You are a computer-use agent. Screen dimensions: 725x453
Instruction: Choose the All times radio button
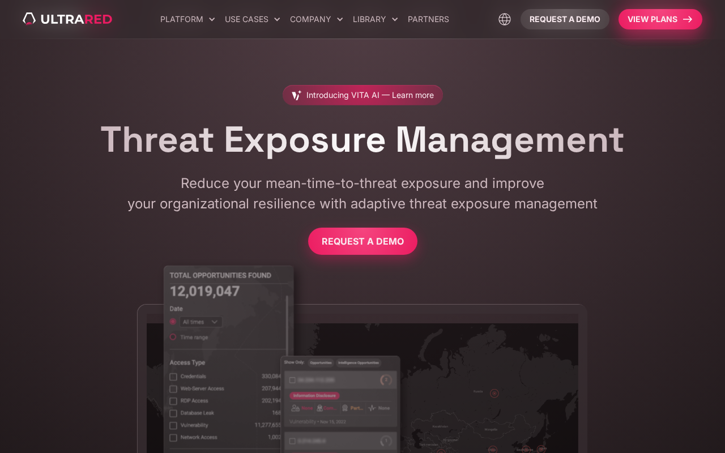tap(173, 322)
